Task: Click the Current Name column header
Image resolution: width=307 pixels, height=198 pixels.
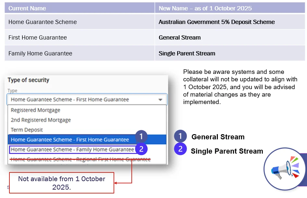Action: tap(80, 8)
